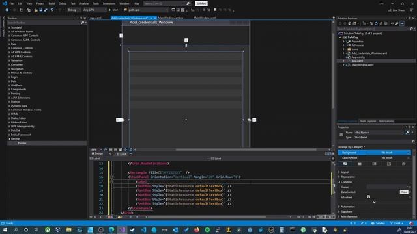Screen dimensions: 417x234
Task: Click the Show All Files icon in Solution Explorer
Action: pos(386,23)
